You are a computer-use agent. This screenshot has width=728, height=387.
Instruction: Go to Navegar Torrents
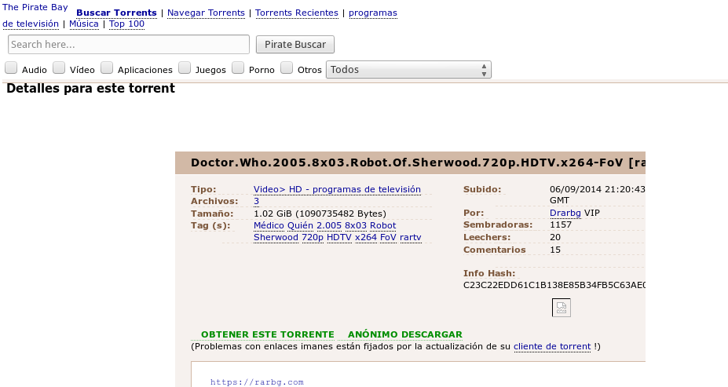206,13
